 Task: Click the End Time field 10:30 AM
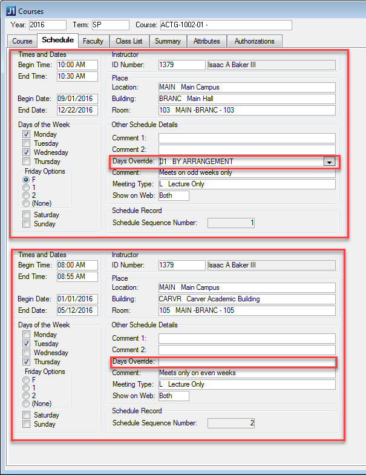click(x=77, y=76)
